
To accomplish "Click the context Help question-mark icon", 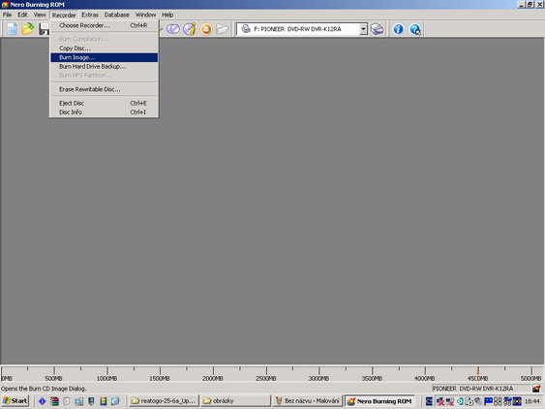I will (x=415, y=29).
